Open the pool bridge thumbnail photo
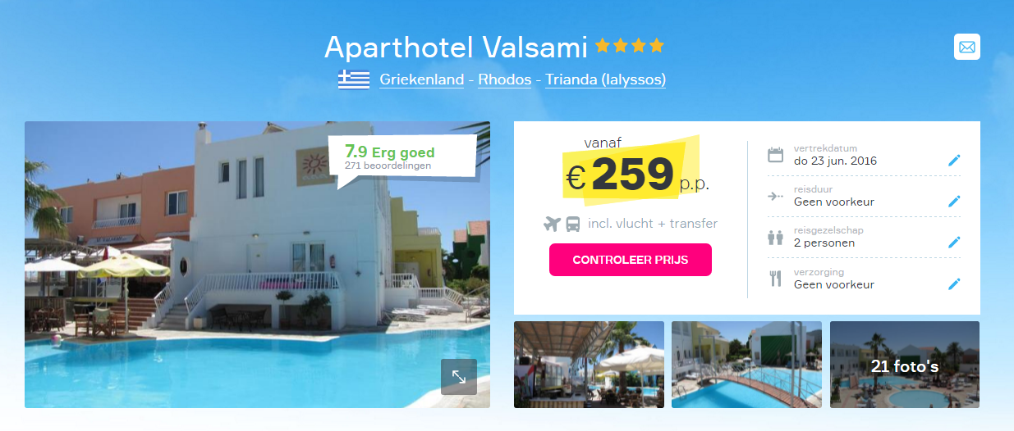The height and width of the screenshot is (431, 1014). [746, 365]
